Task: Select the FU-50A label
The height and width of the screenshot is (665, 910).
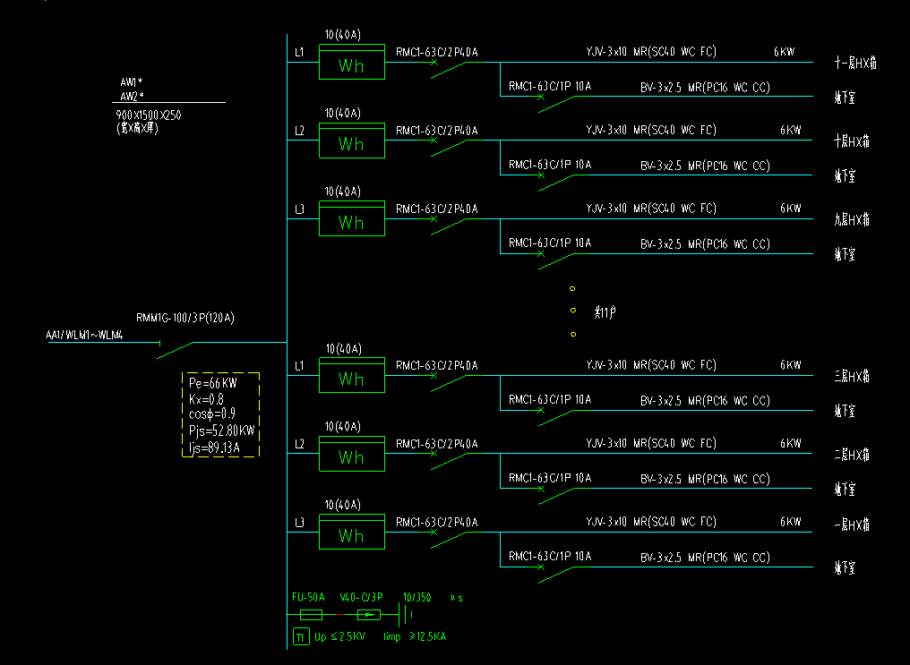Action: pyautogui.click(x=308, y=597)
